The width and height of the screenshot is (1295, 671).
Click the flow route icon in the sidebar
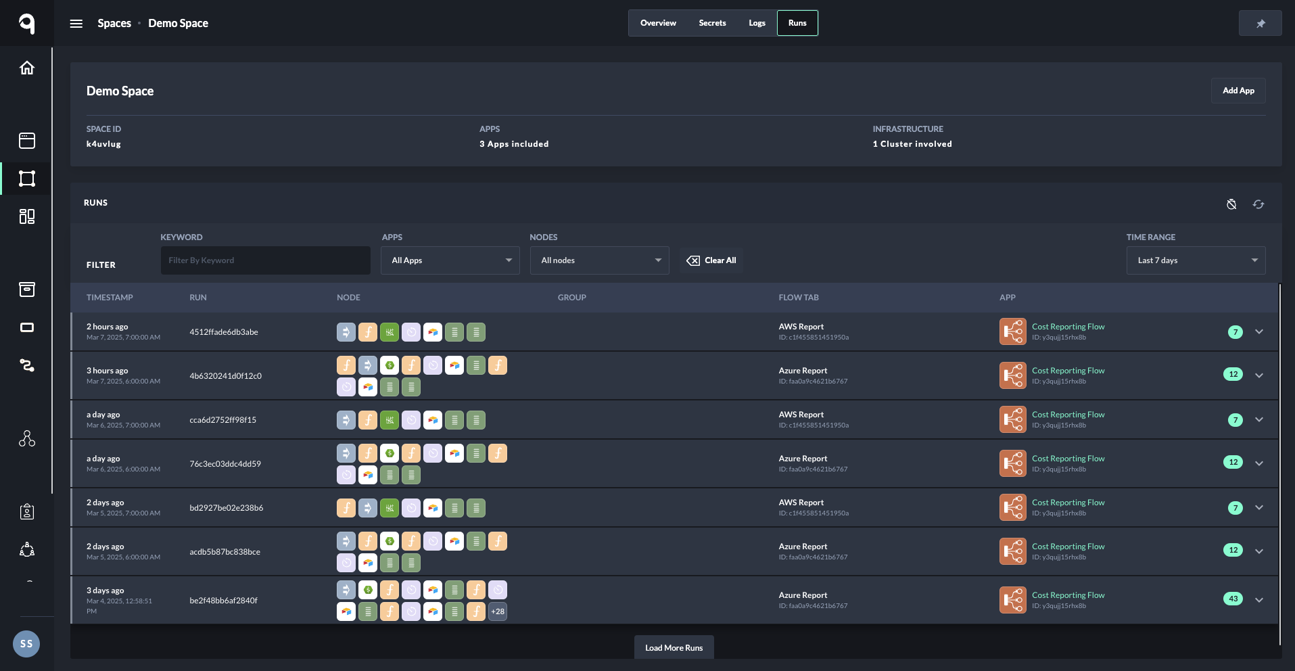coord(27,365)
